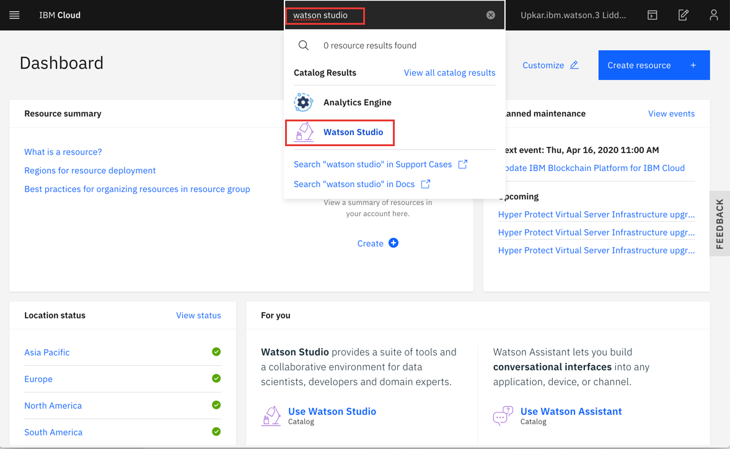Click the magnifier icon in search results
The image size is (730, 449).
(x=304, y=45)
